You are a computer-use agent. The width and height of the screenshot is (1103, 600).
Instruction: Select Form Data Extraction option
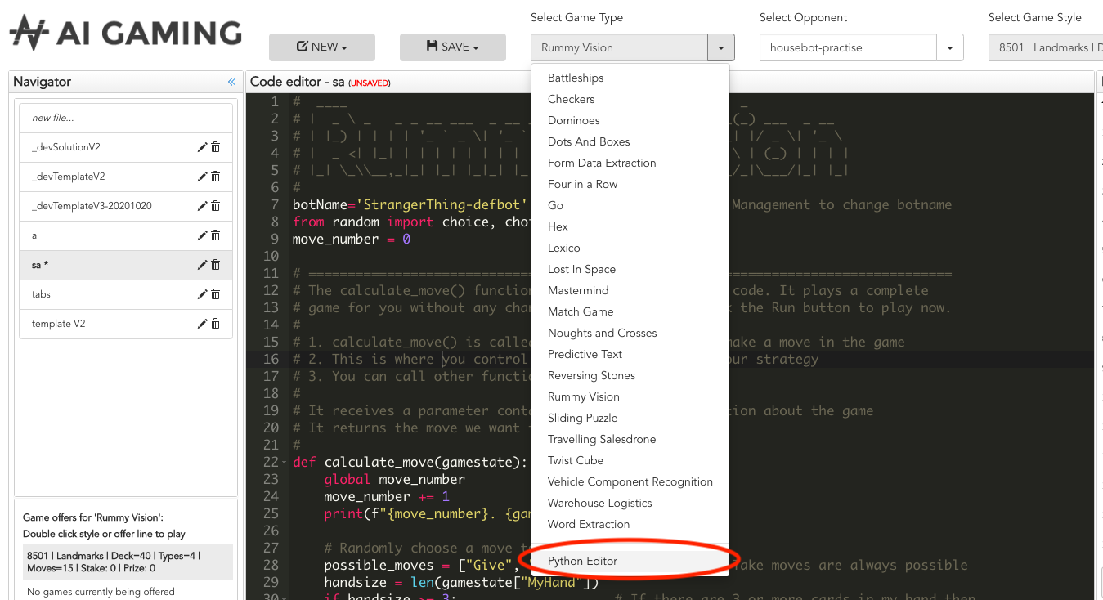pos(630,163)
